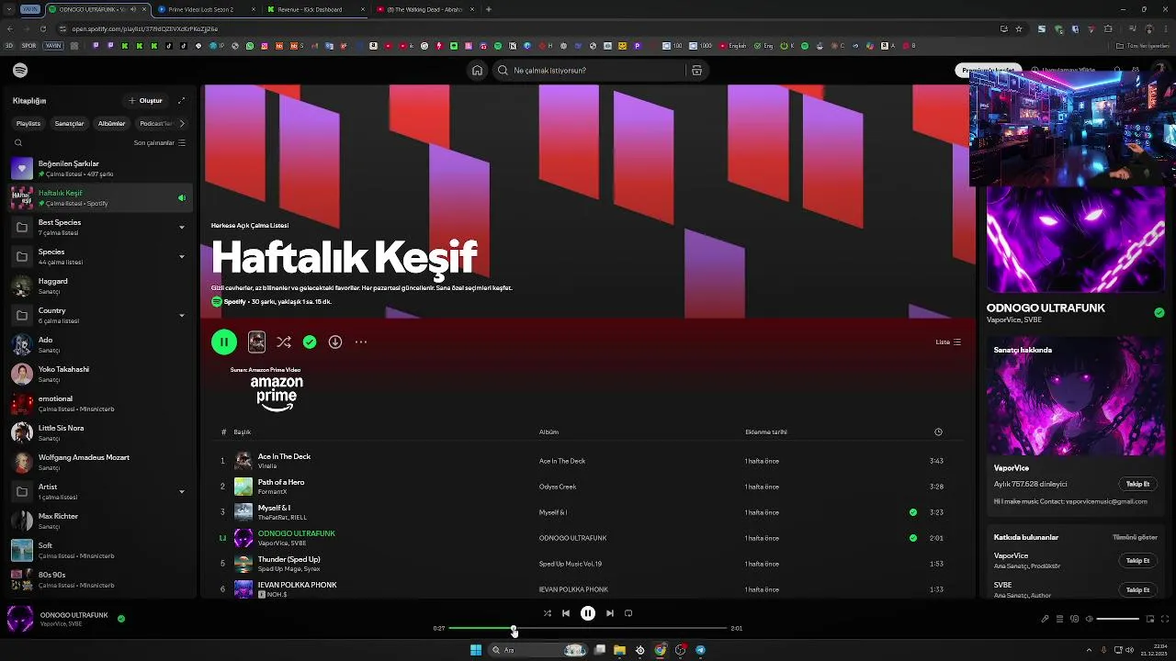Click the playlist preview cover thumbnail beside pause

[x=256, y=342]
